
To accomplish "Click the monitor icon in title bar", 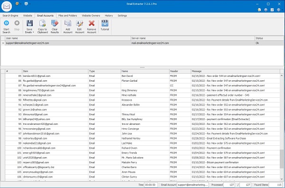I will [26, 3].
